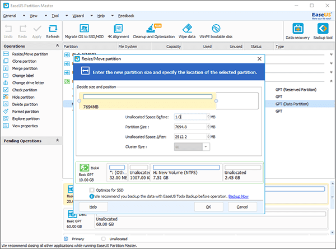
Task: Follow the Backup Now link
Action: click(x=239, y=196)
